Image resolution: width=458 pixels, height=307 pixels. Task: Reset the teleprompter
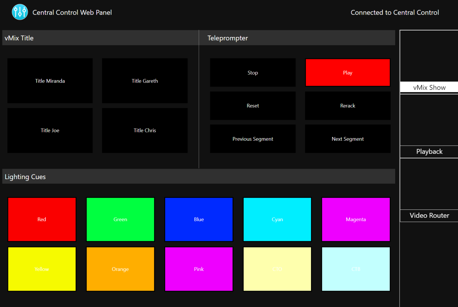253,106
